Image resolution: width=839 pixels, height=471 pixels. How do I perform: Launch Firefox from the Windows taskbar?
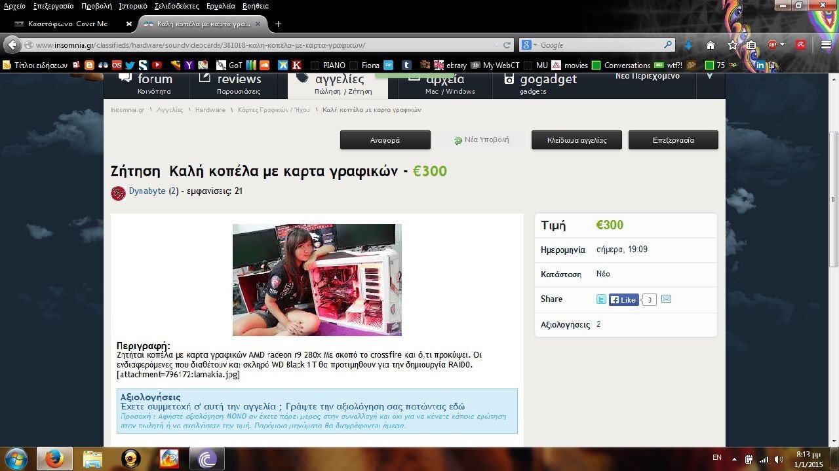(54, 459)
